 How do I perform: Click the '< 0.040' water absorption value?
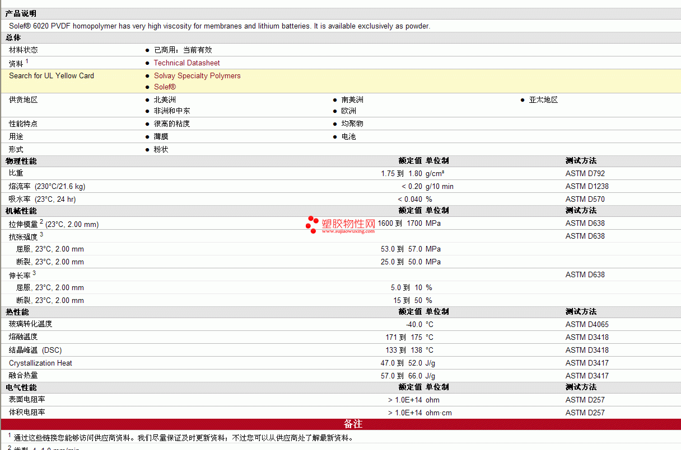[x=410, y=200]
